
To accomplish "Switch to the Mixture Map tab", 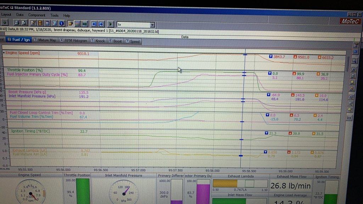I will pos(45,40).
